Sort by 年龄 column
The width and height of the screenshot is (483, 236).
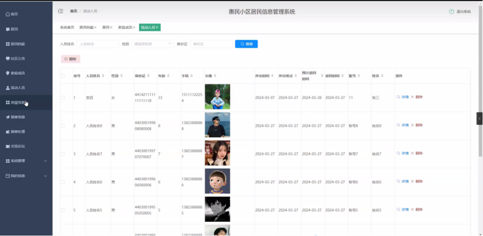[x=168, y=76]
